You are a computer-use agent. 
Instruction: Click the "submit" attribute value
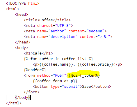(71, 87)
